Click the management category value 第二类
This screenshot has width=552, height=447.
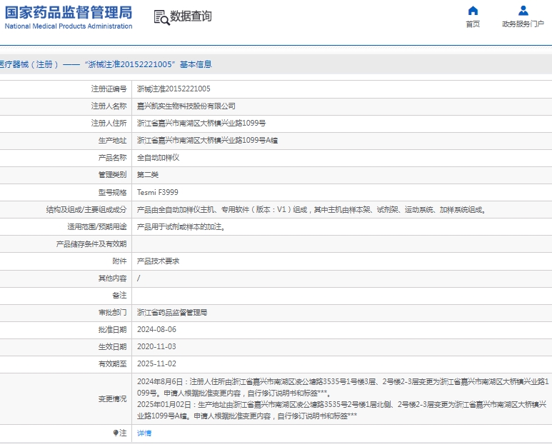pyautogui.click(x=148, y=175)
